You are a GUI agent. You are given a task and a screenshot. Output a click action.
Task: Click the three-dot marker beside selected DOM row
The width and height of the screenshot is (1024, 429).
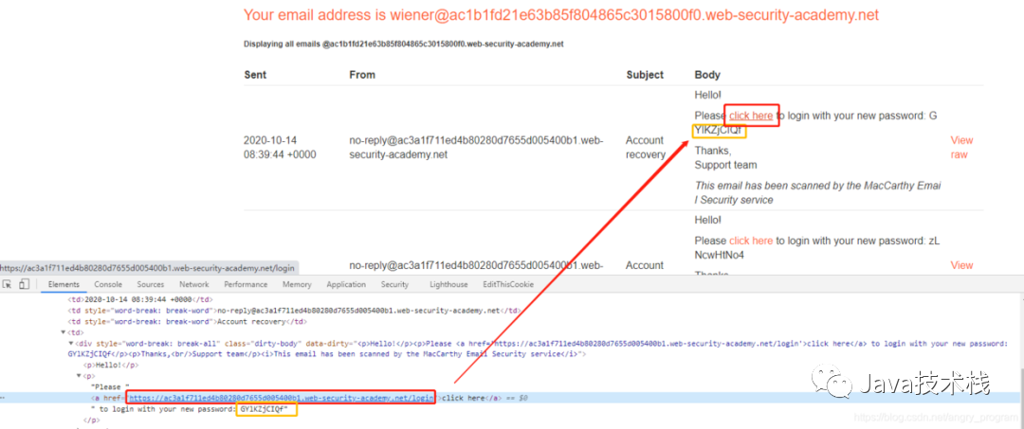tap(2, 398)
